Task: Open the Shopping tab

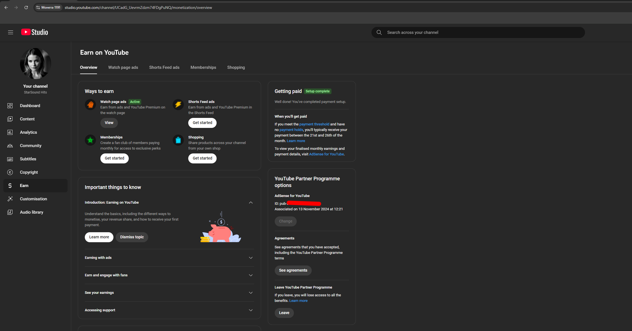Action: coord(236,67)
